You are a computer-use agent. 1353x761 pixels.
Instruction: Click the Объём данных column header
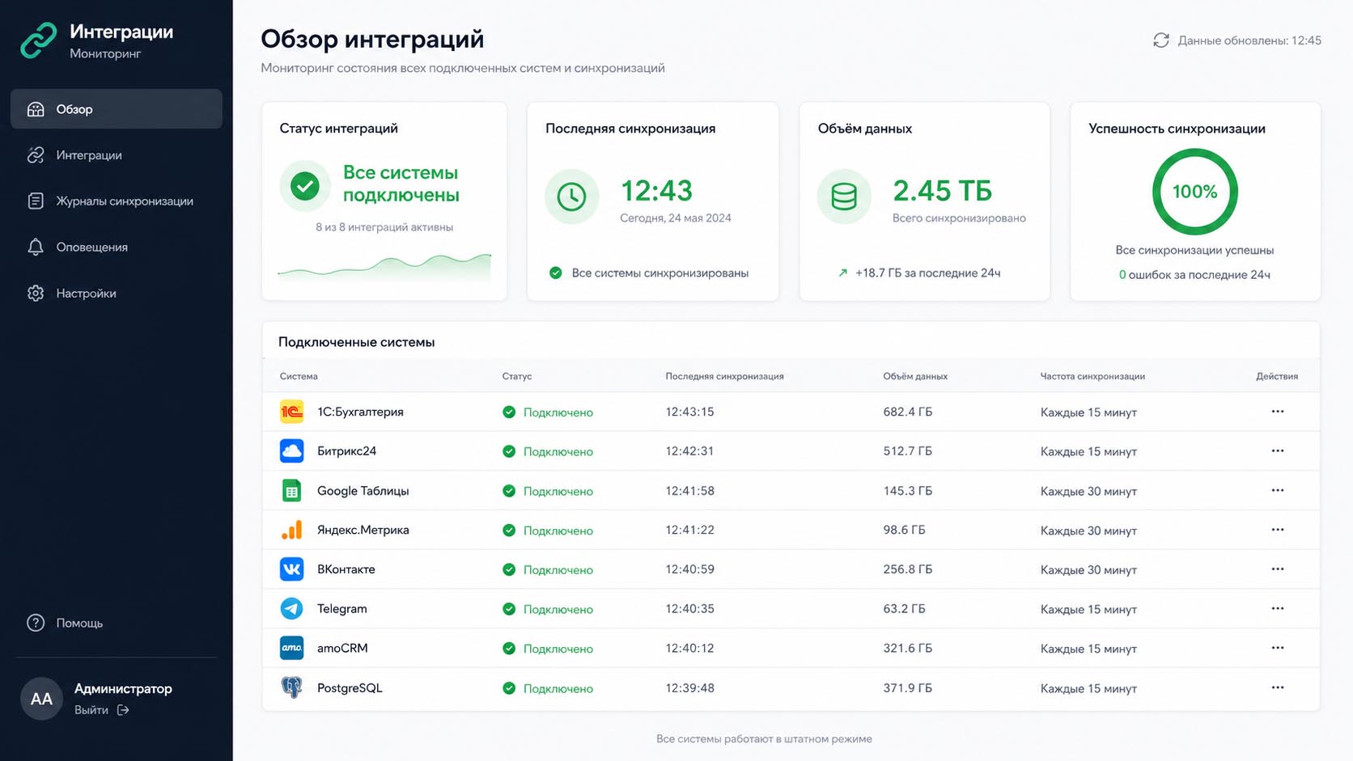click(x=915, y=376)
